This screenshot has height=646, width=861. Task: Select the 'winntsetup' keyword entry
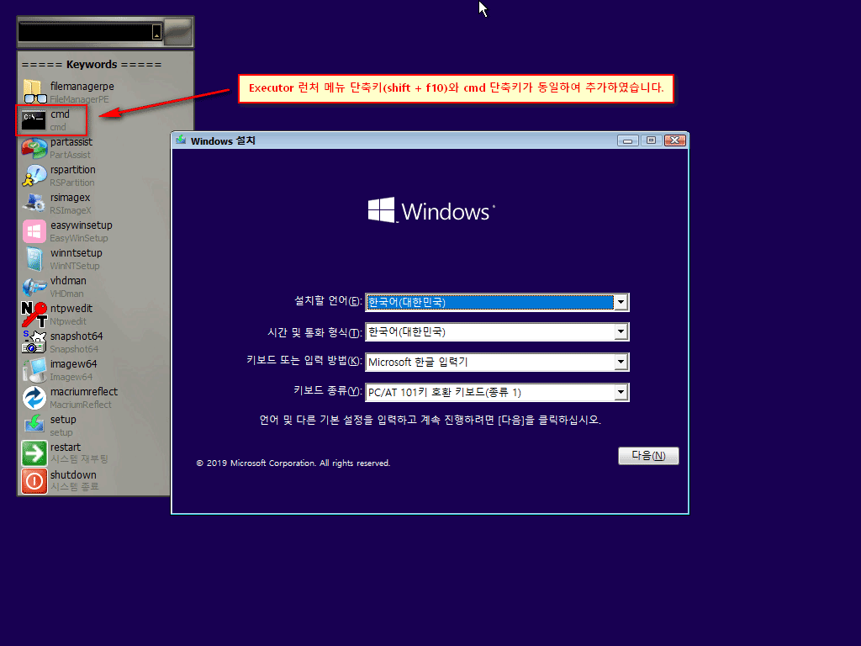77,252
